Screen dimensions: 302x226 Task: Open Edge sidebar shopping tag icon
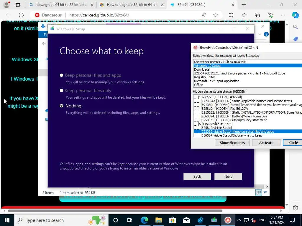(296, 39)
